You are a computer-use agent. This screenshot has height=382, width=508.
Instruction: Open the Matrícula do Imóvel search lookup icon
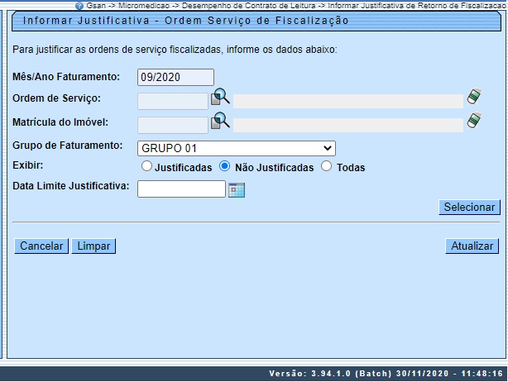pos(219,123)
